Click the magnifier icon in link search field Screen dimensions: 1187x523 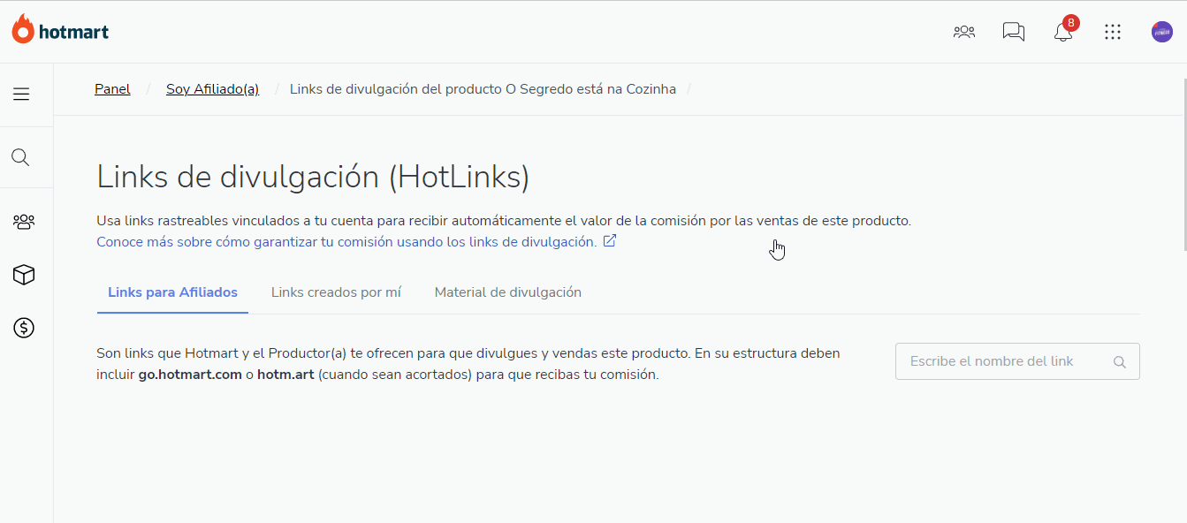[1119, 361]
